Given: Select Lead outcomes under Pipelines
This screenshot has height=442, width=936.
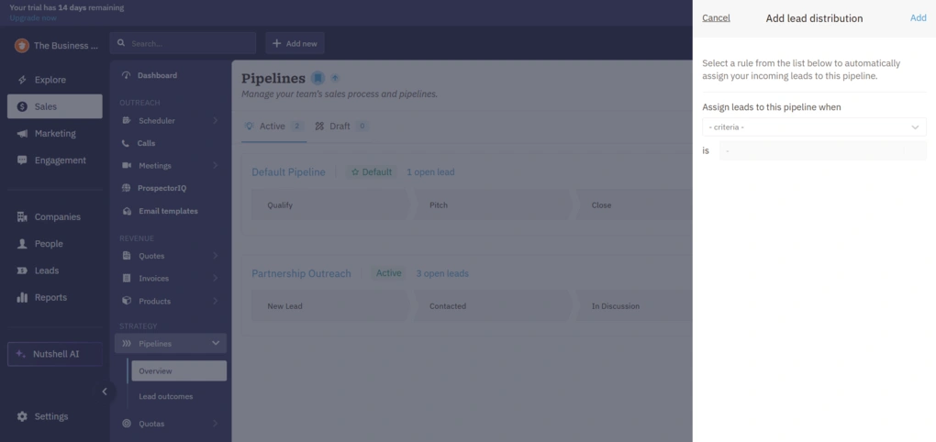Looking at the screenshot, I should click(x=166, y=396).
